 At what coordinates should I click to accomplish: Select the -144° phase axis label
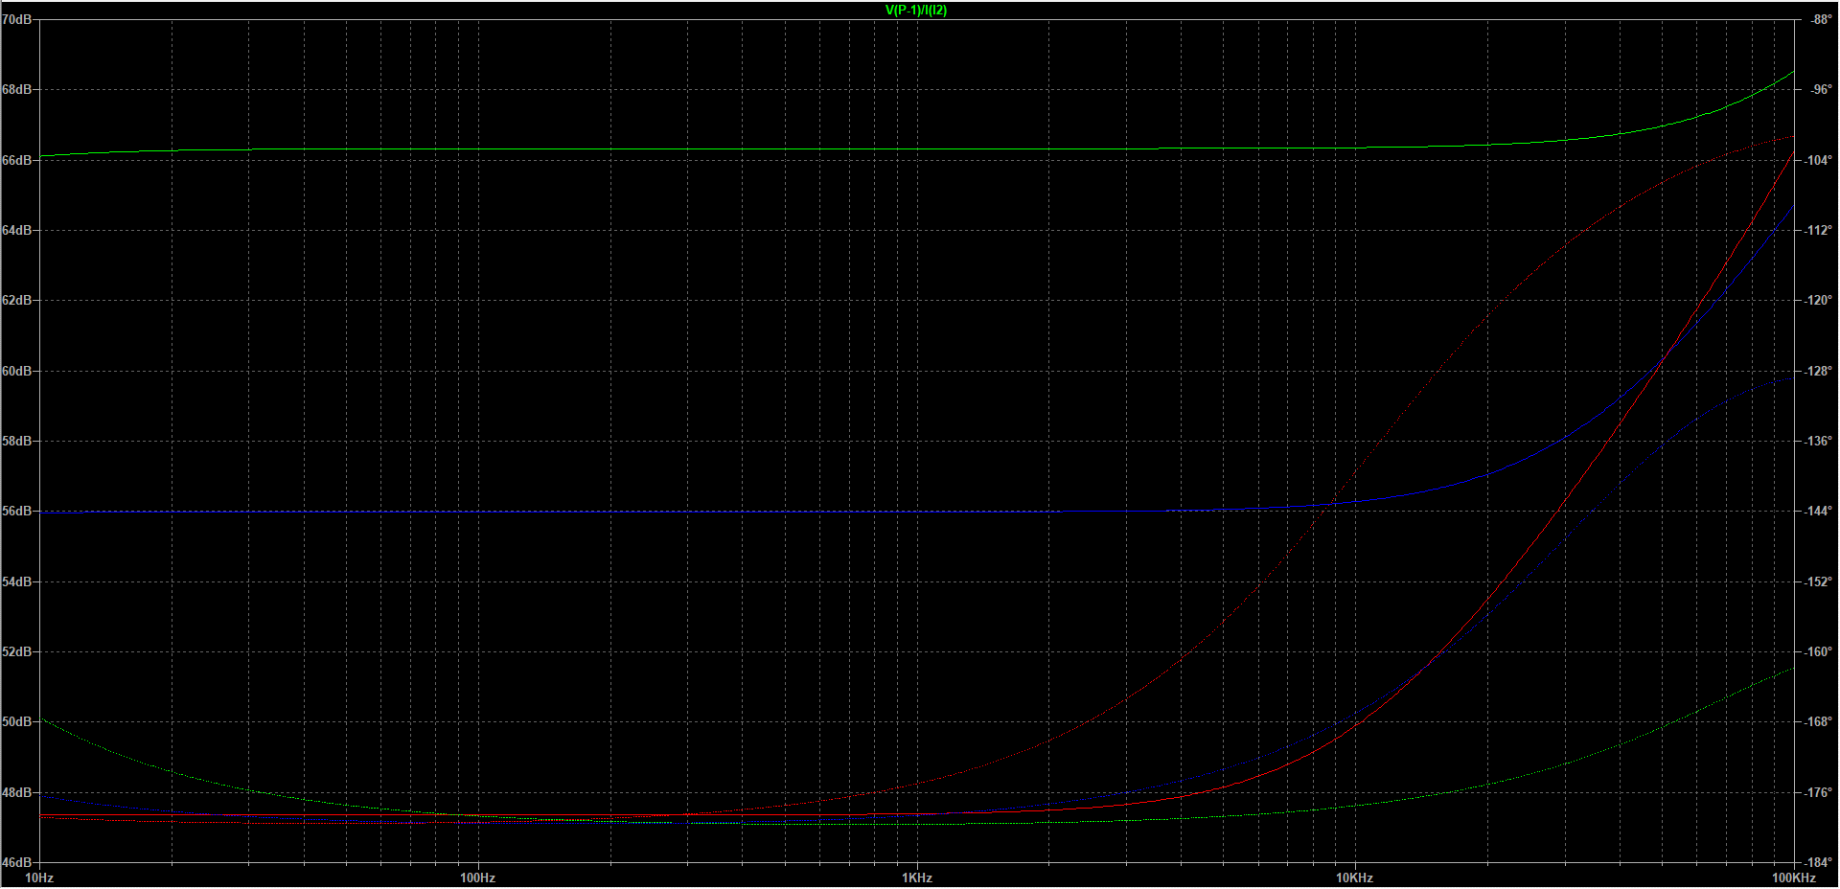click(1818, 511)
